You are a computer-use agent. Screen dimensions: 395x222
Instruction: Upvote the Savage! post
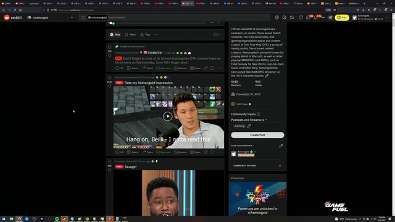(110, 162)
